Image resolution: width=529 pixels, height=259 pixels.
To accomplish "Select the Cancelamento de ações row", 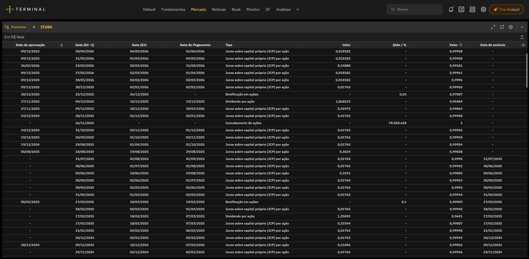I will pos(265,123).
